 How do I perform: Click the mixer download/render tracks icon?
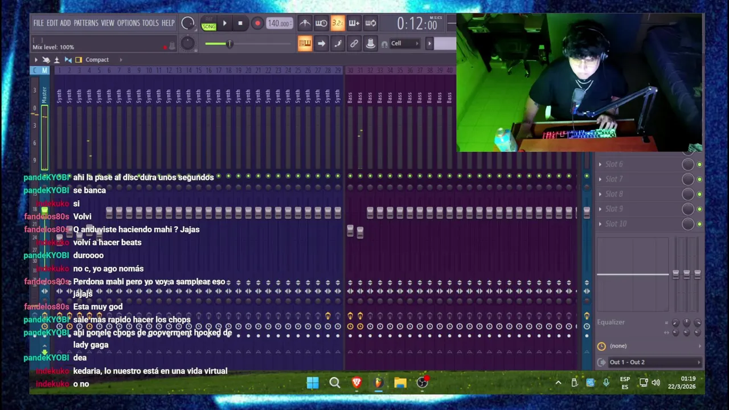(57, 60)
